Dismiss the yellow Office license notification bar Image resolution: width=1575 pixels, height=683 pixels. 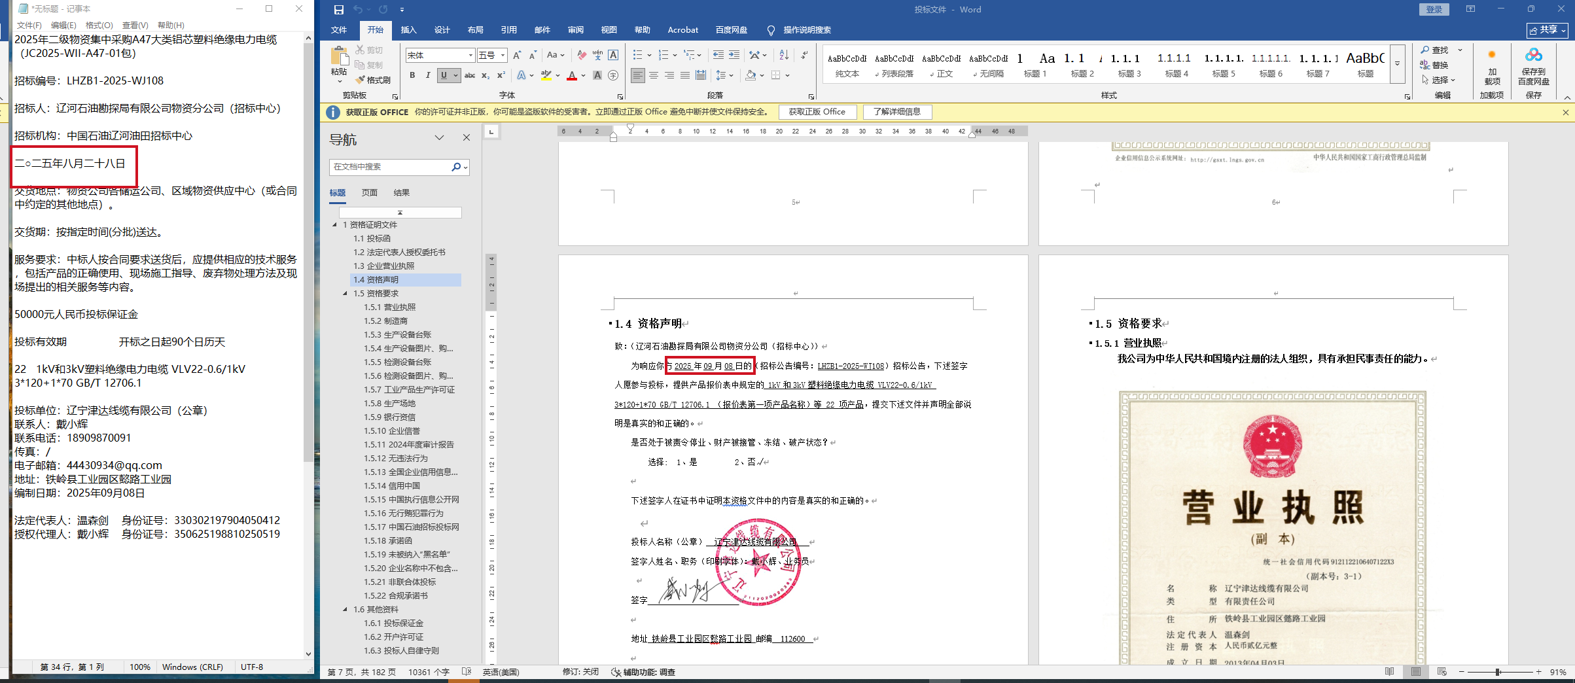point(1565,113)
